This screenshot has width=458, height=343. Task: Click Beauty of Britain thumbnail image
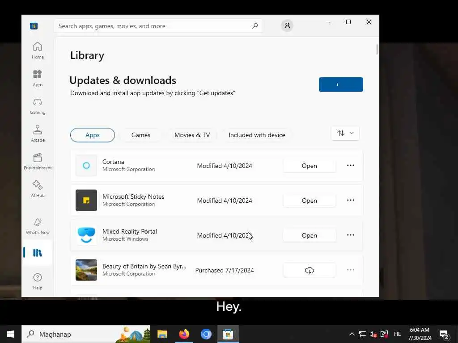86,270
